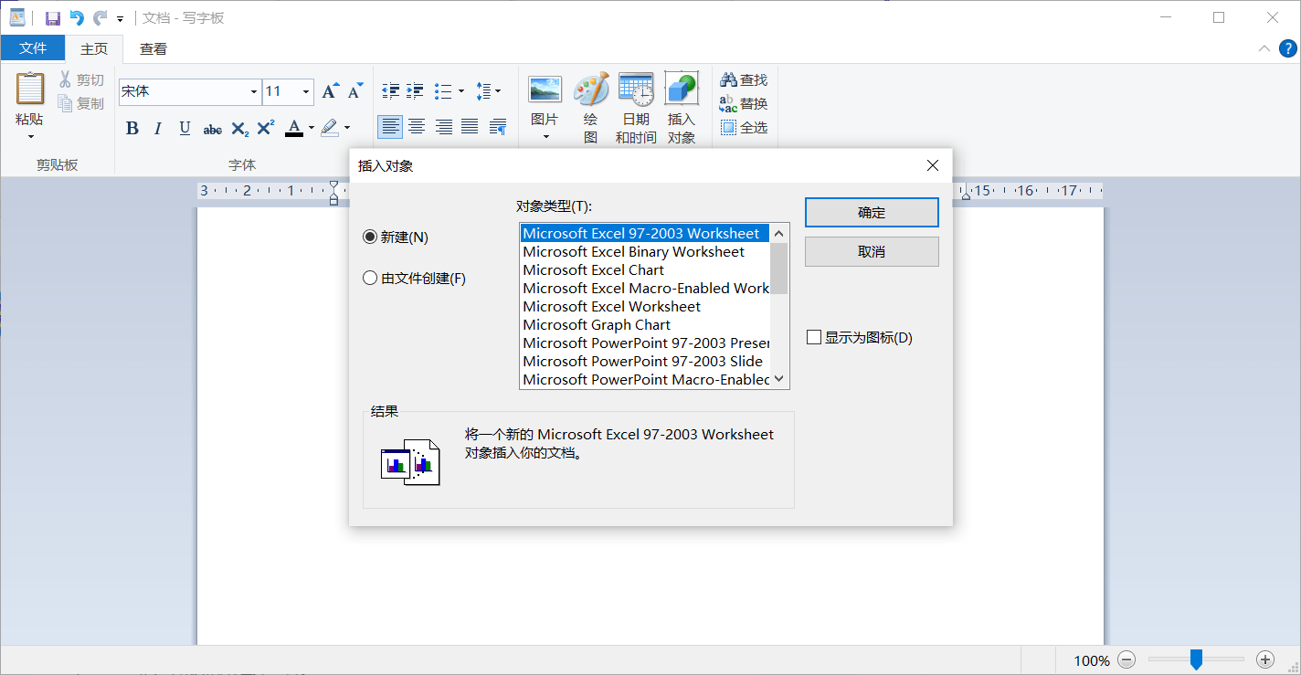Viewport: 1301px width, 675px height.
Task: Click the object list scroll up arrow
Action: pyautogui.click(x=779, y=234)
